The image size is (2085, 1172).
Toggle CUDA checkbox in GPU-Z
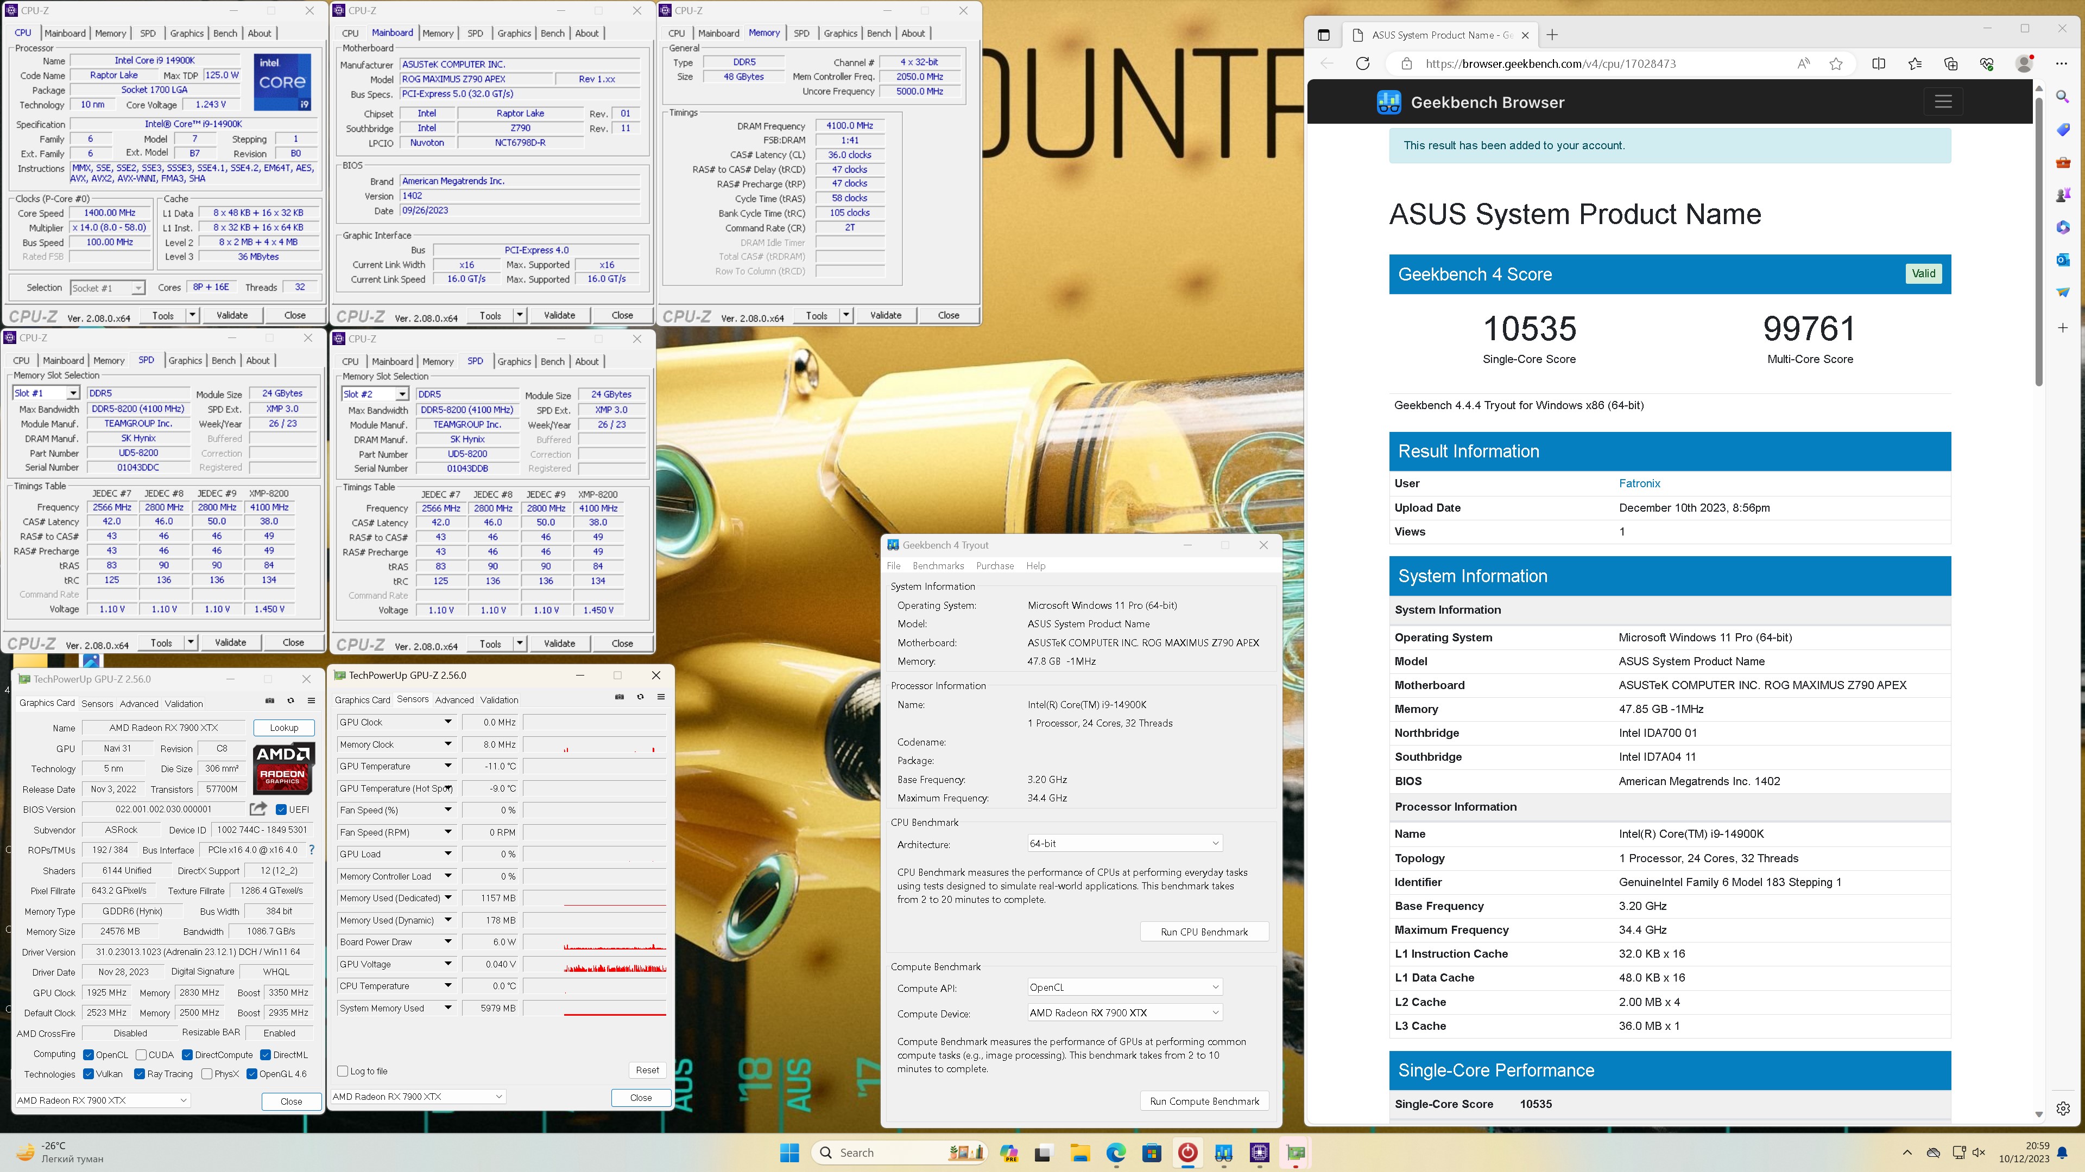pos(141,1055)
